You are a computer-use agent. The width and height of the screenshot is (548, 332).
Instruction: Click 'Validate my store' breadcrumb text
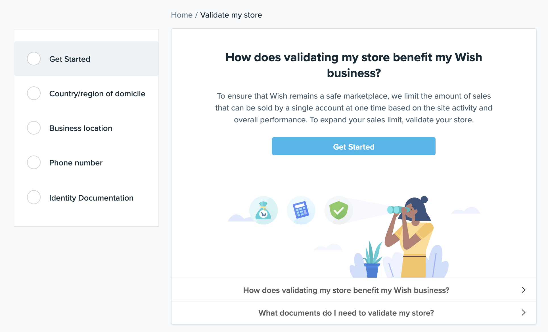231,15
